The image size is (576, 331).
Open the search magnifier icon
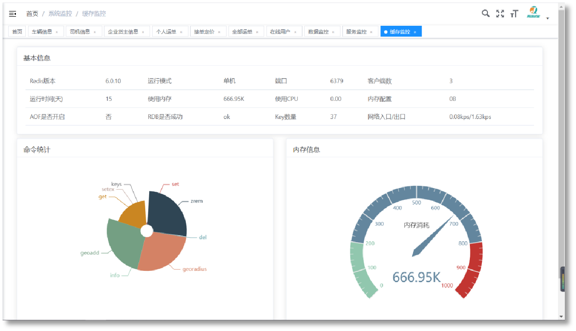(485, 14)
